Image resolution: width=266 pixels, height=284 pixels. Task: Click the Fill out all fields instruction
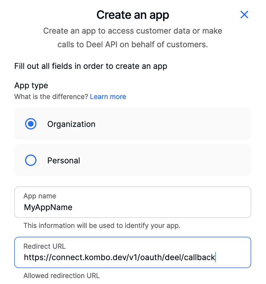(x=91, y=66)
